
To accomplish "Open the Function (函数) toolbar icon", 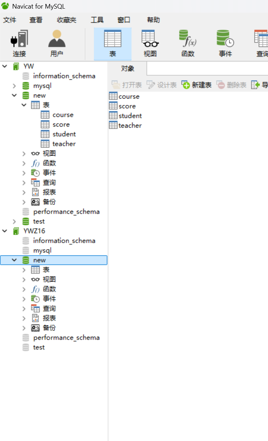I will pyautogui.click(x=188, y=44).
